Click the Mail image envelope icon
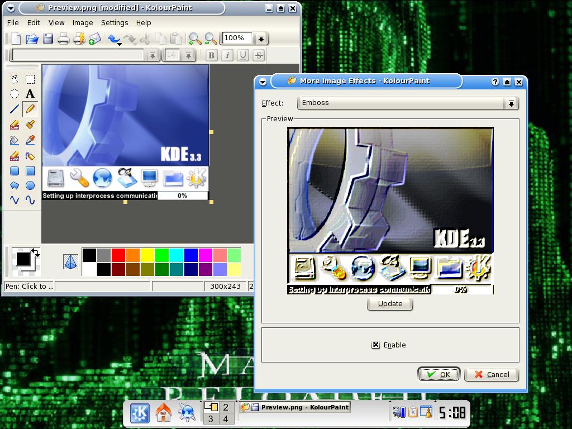 pos(94,39)
